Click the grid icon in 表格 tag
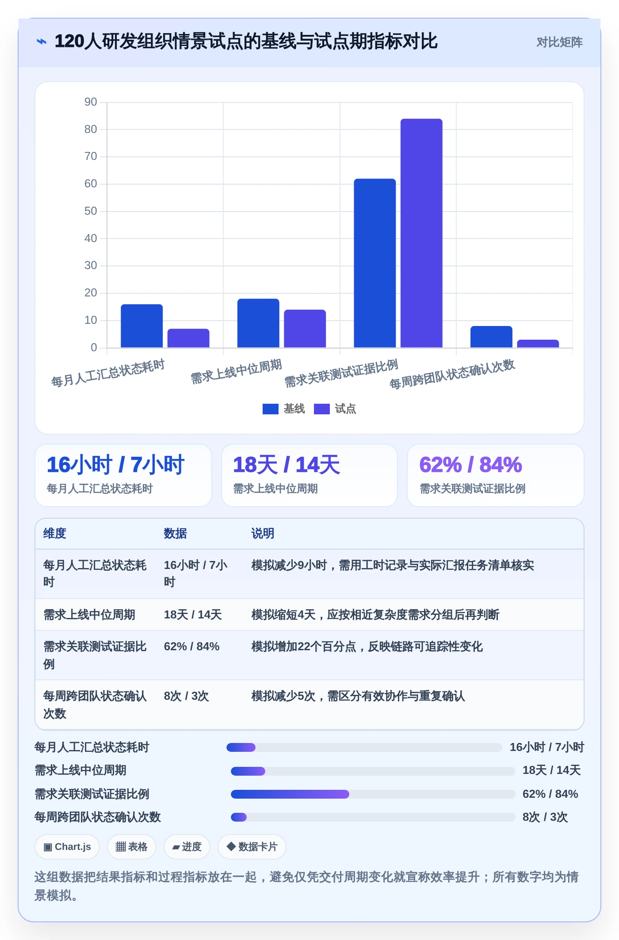 coord(121,847)
